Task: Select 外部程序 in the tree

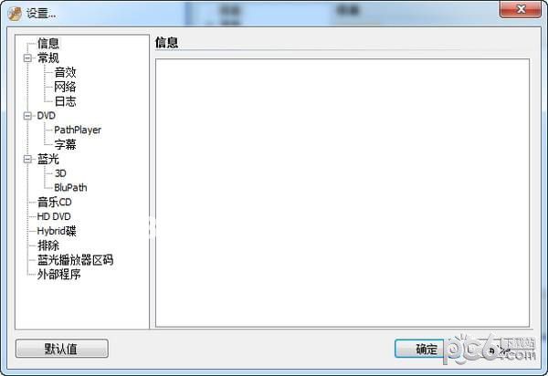Action: pyautogui.click(x=59, y=275)
